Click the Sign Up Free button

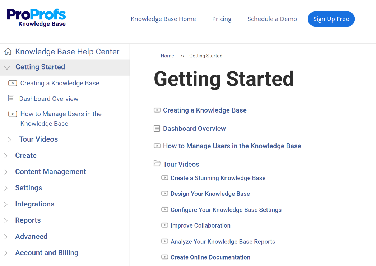(331, 19)
